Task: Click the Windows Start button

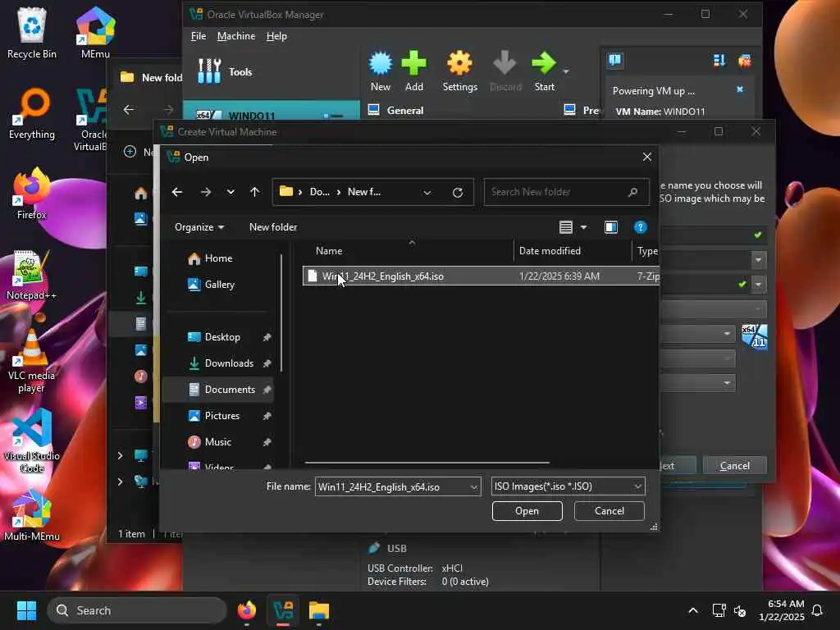Action: [26, 610]
